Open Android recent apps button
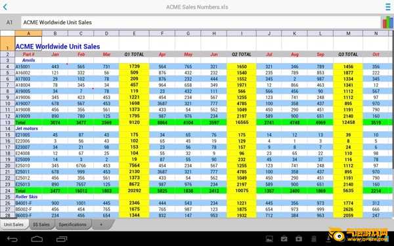The height and width of the screenshot is (246, 394). [x=62, y=239]
